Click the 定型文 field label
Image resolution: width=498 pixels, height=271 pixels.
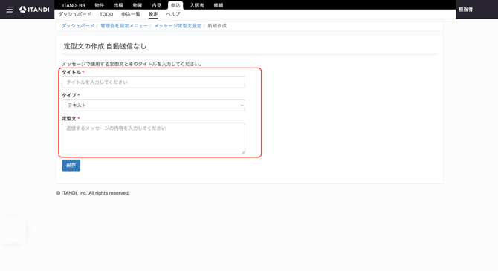pyautogui.click(x=69, y=118)
